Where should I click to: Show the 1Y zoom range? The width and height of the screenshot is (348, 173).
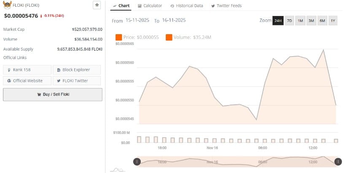(x=333, y=21)
